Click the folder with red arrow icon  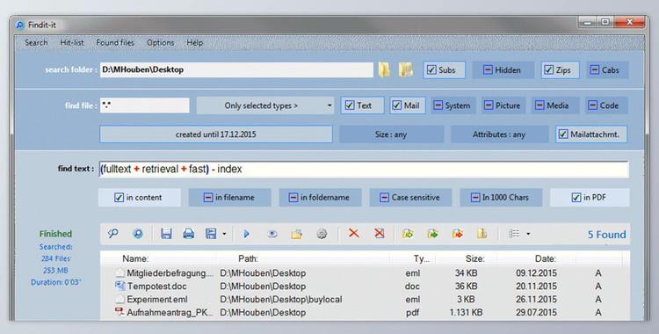coord(458,234)
